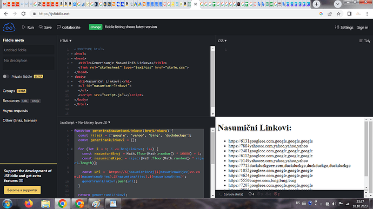Reload the browser page
373x209 pixels.
pyautogui.click(x=23, y=14)
